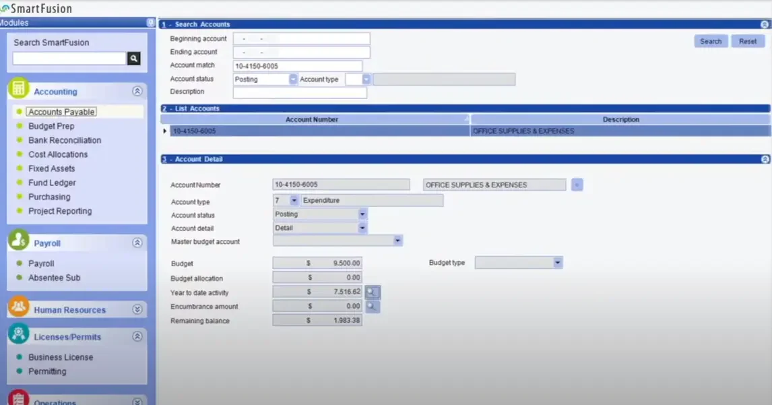The width and height of the screenshot is (772, 405).
Task: Sort by the Account Number column header
Action: pos(315,119)
